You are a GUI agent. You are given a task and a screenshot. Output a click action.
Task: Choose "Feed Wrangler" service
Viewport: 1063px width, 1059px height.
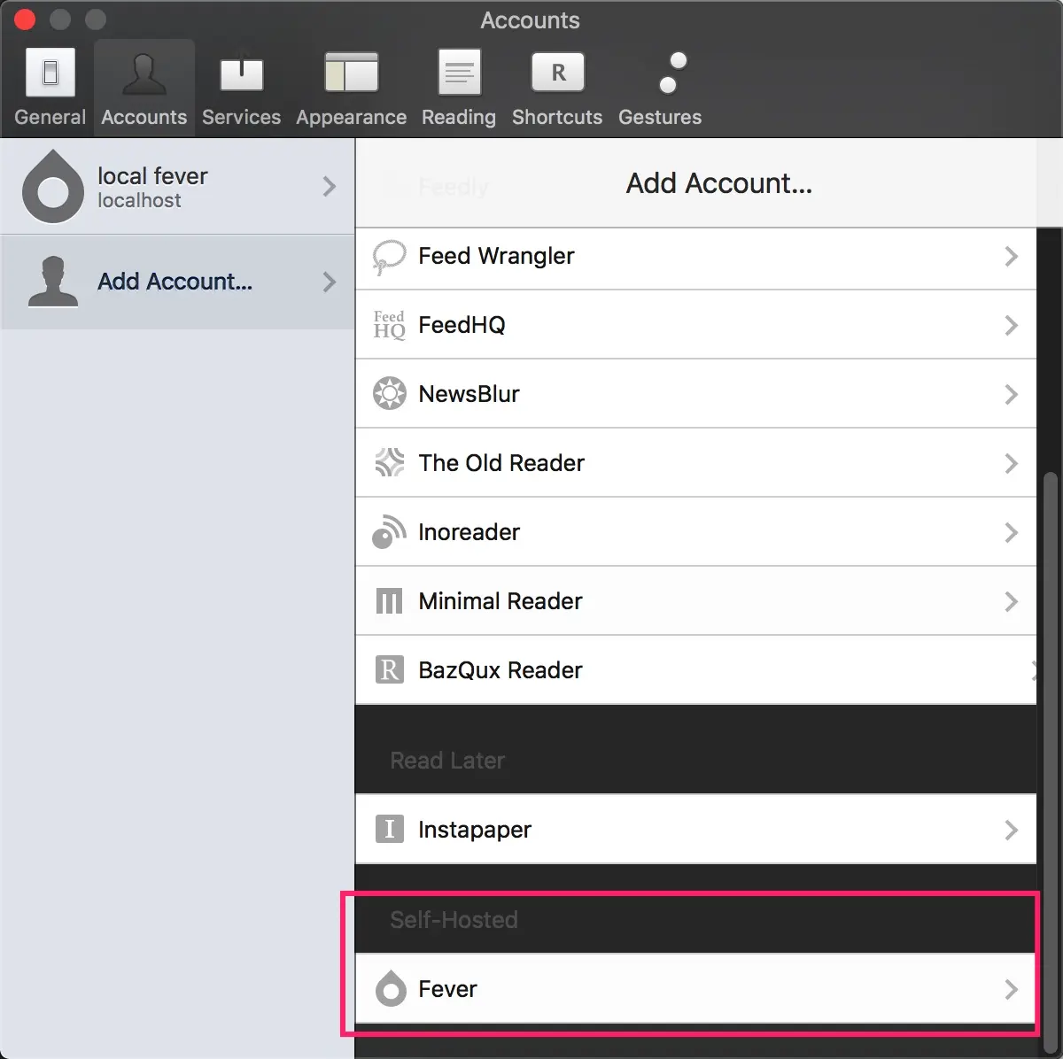496,257
